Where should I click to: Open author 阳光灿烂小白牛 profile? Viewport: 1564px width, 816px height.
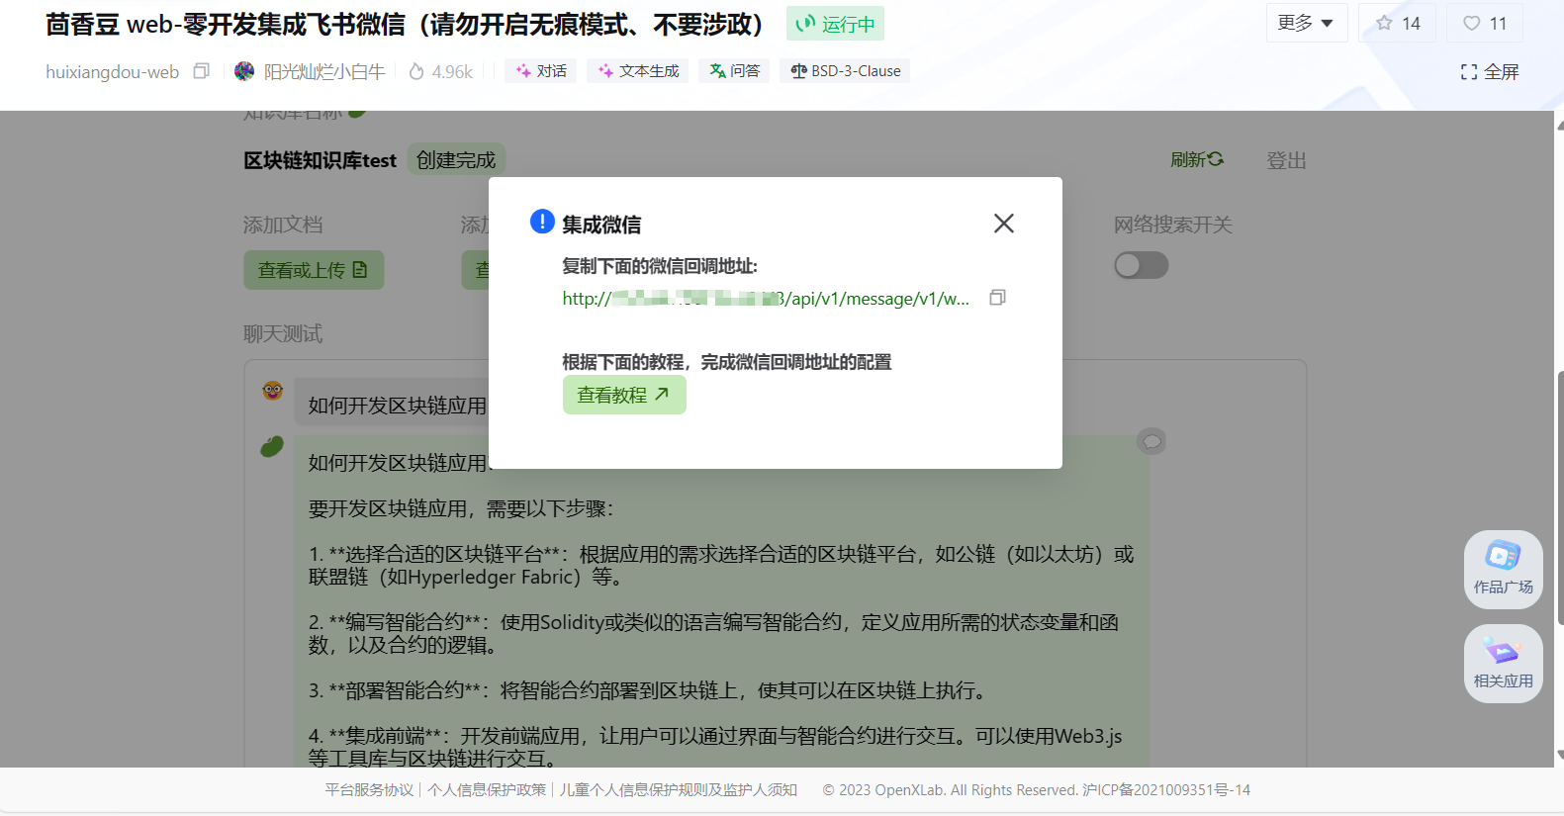pos(322,71)
